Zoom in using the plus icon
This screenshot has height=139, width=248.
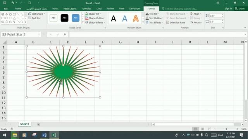click(238, 129)
